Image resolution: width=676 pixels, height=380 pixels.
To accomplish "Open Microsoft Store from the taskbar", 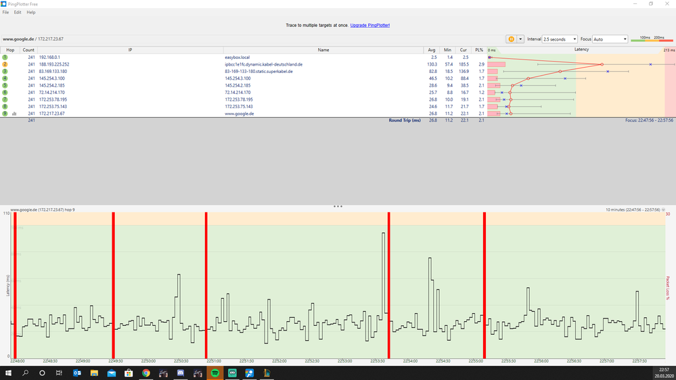I will [x=129, y=373].
